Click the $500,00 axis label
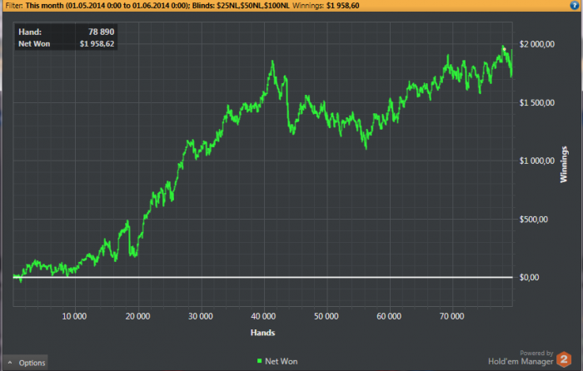 point(534,219)
